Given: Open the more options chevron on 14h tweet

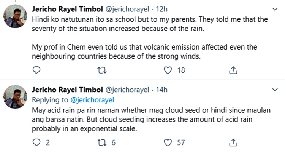Looking at the screenshot, I should coord(275,90).
